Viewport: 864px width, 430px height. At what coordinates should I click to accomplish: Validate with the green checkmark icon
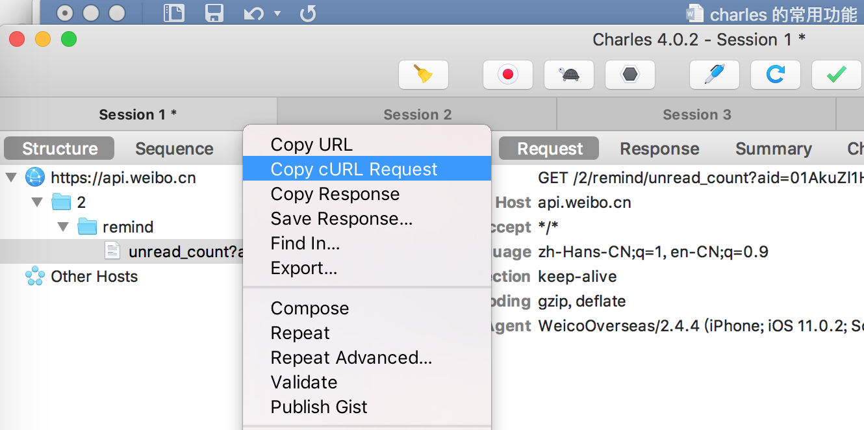836,75
